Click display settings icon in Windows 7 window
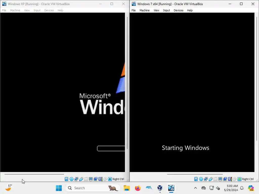The width and height of the screenshot is (259, 194). 220,179
